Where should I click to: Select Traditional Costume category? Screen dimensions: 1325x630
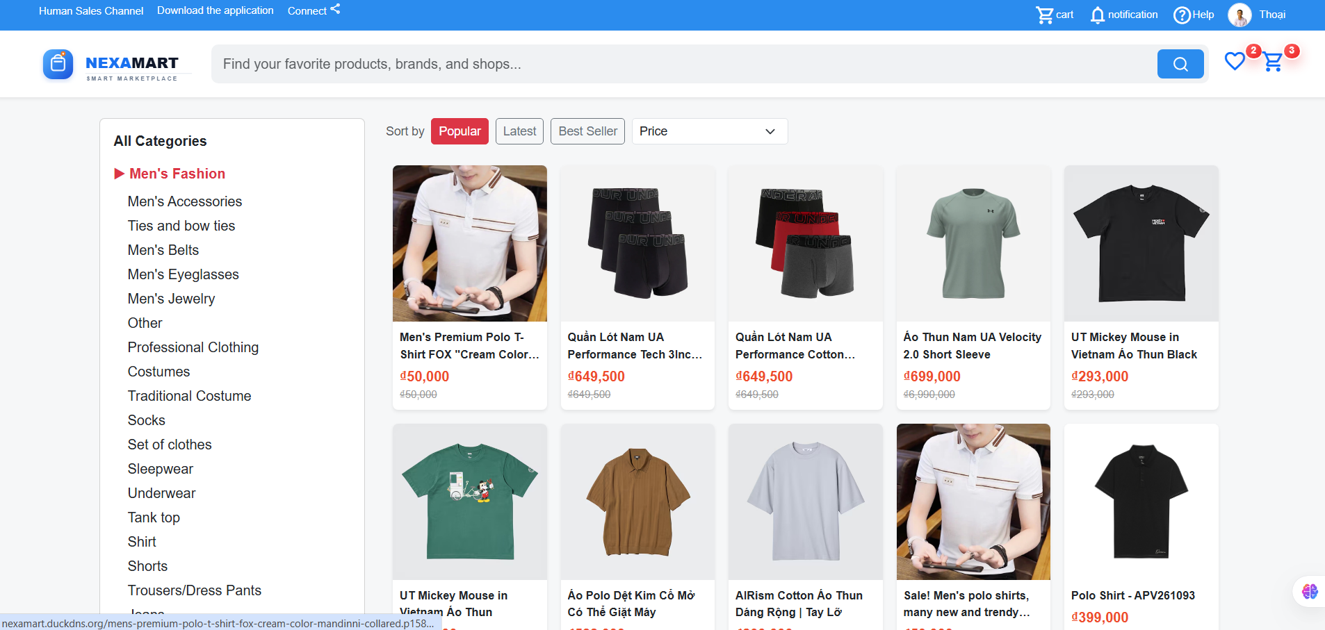(x=190, y=396)
